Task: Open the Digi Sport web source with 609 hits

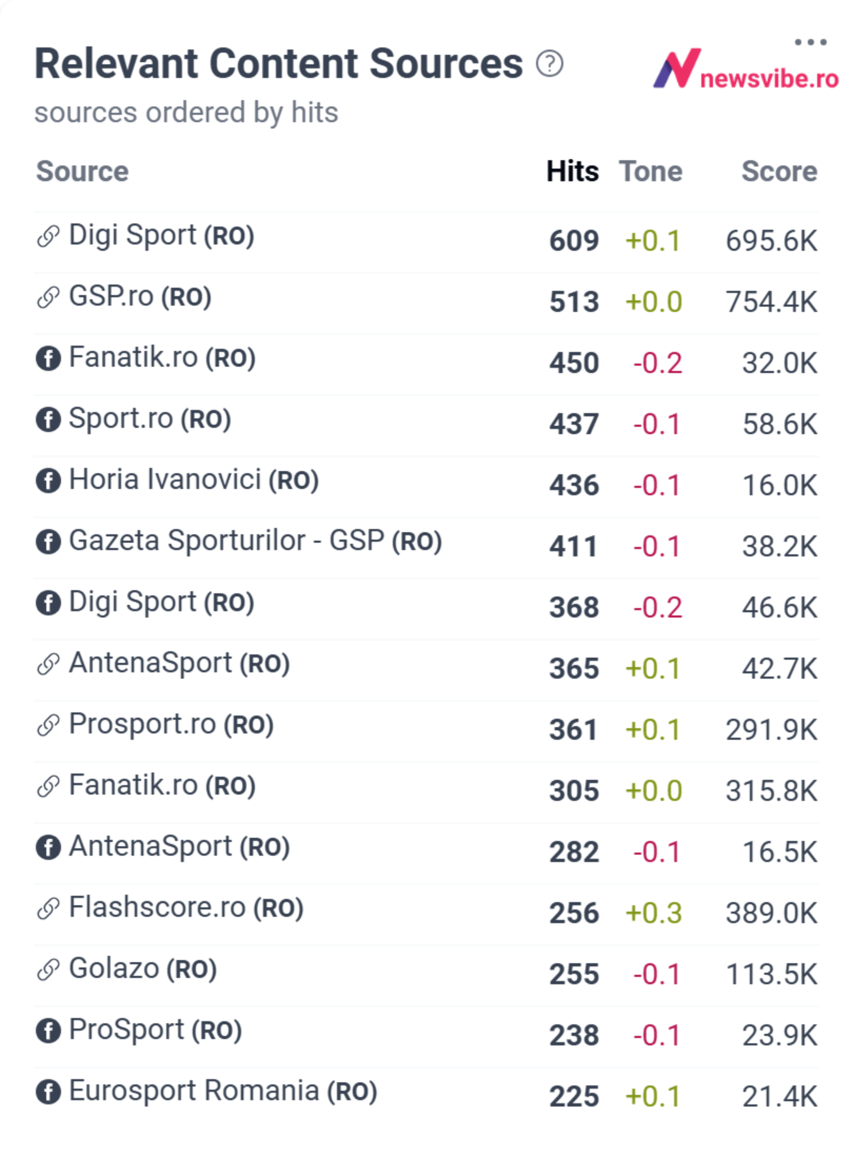Action: click(162, 236)
